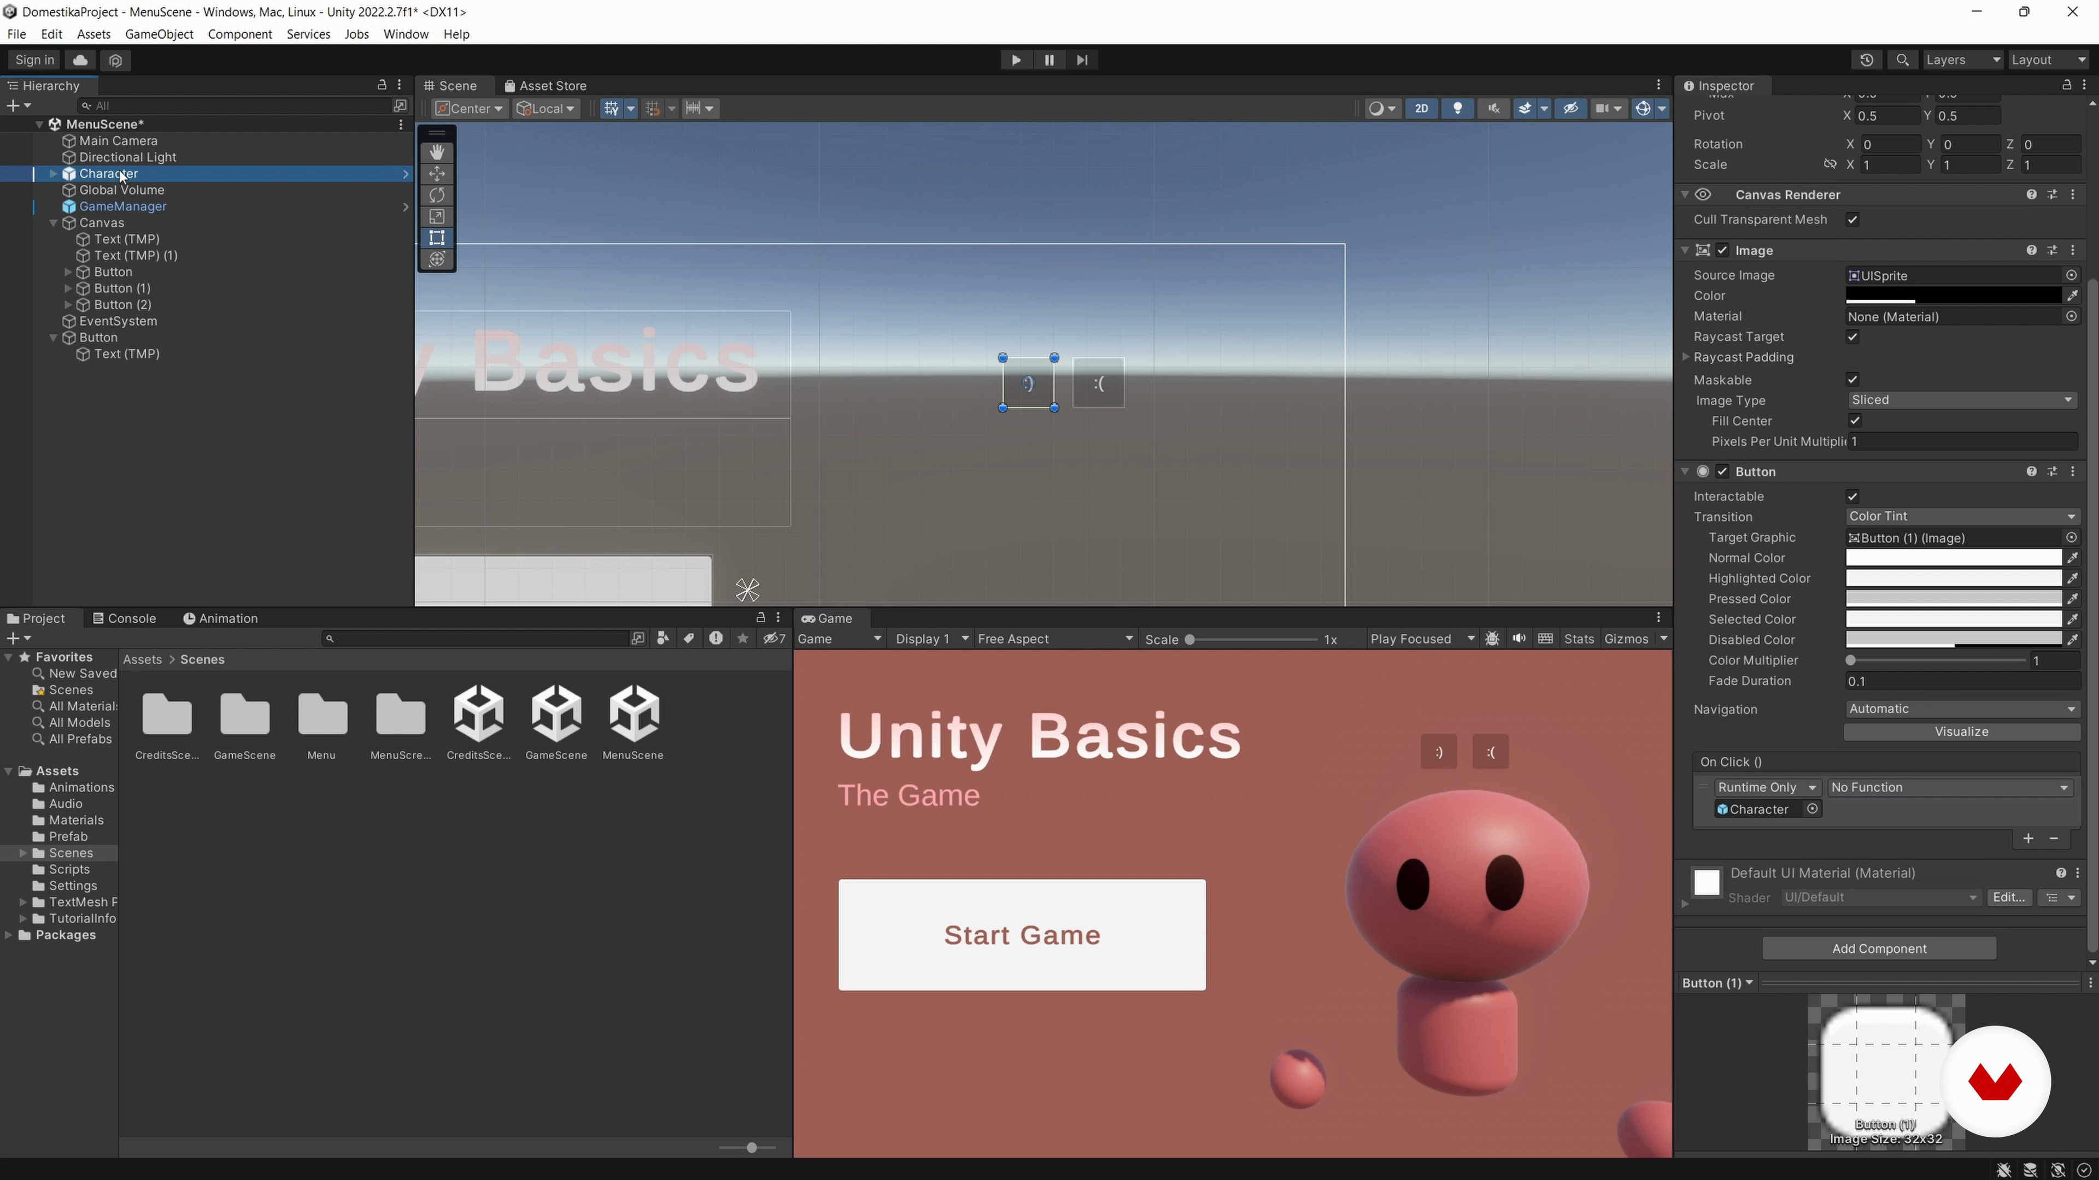Open the No Function dropdown
The height and width of the screenshot is (1180, 2099).
[1949, 787]
